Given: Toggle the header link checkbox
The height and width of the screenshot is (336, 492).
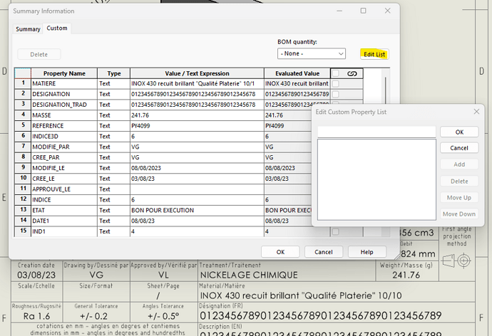Looking at the screenshot, I should 336,73.
